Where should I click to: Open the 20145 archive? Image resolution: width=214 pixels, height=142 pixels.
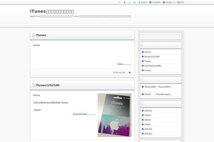[147, 115]
